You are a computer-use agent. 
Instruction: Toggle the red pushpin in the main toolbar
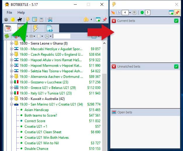click(x=105, y=20)
